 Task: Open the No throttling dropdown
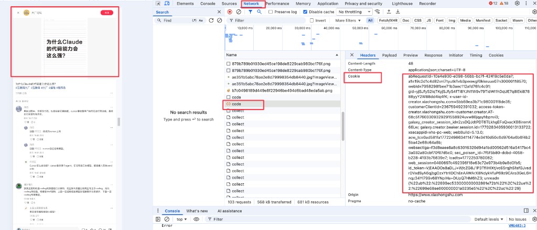(x=354, y=12)
